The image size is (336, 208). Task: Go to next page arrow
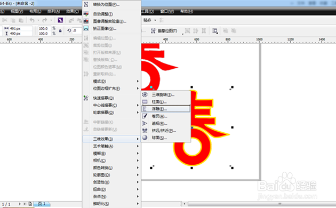(x=20, y=204)
